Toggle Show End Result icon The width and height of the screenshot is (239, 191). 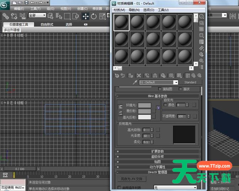click(188, 76)
